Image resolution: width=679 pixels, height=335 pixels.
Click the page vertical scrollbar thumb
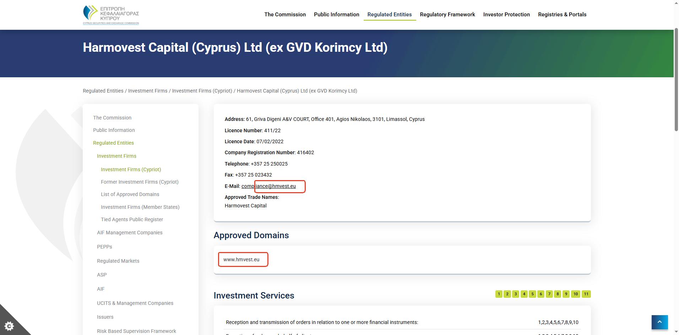pyautogui.click(x=676, y=80)
